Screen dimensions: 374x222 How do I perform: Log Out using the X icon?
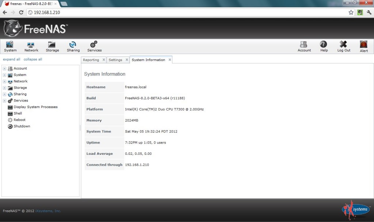343,46
